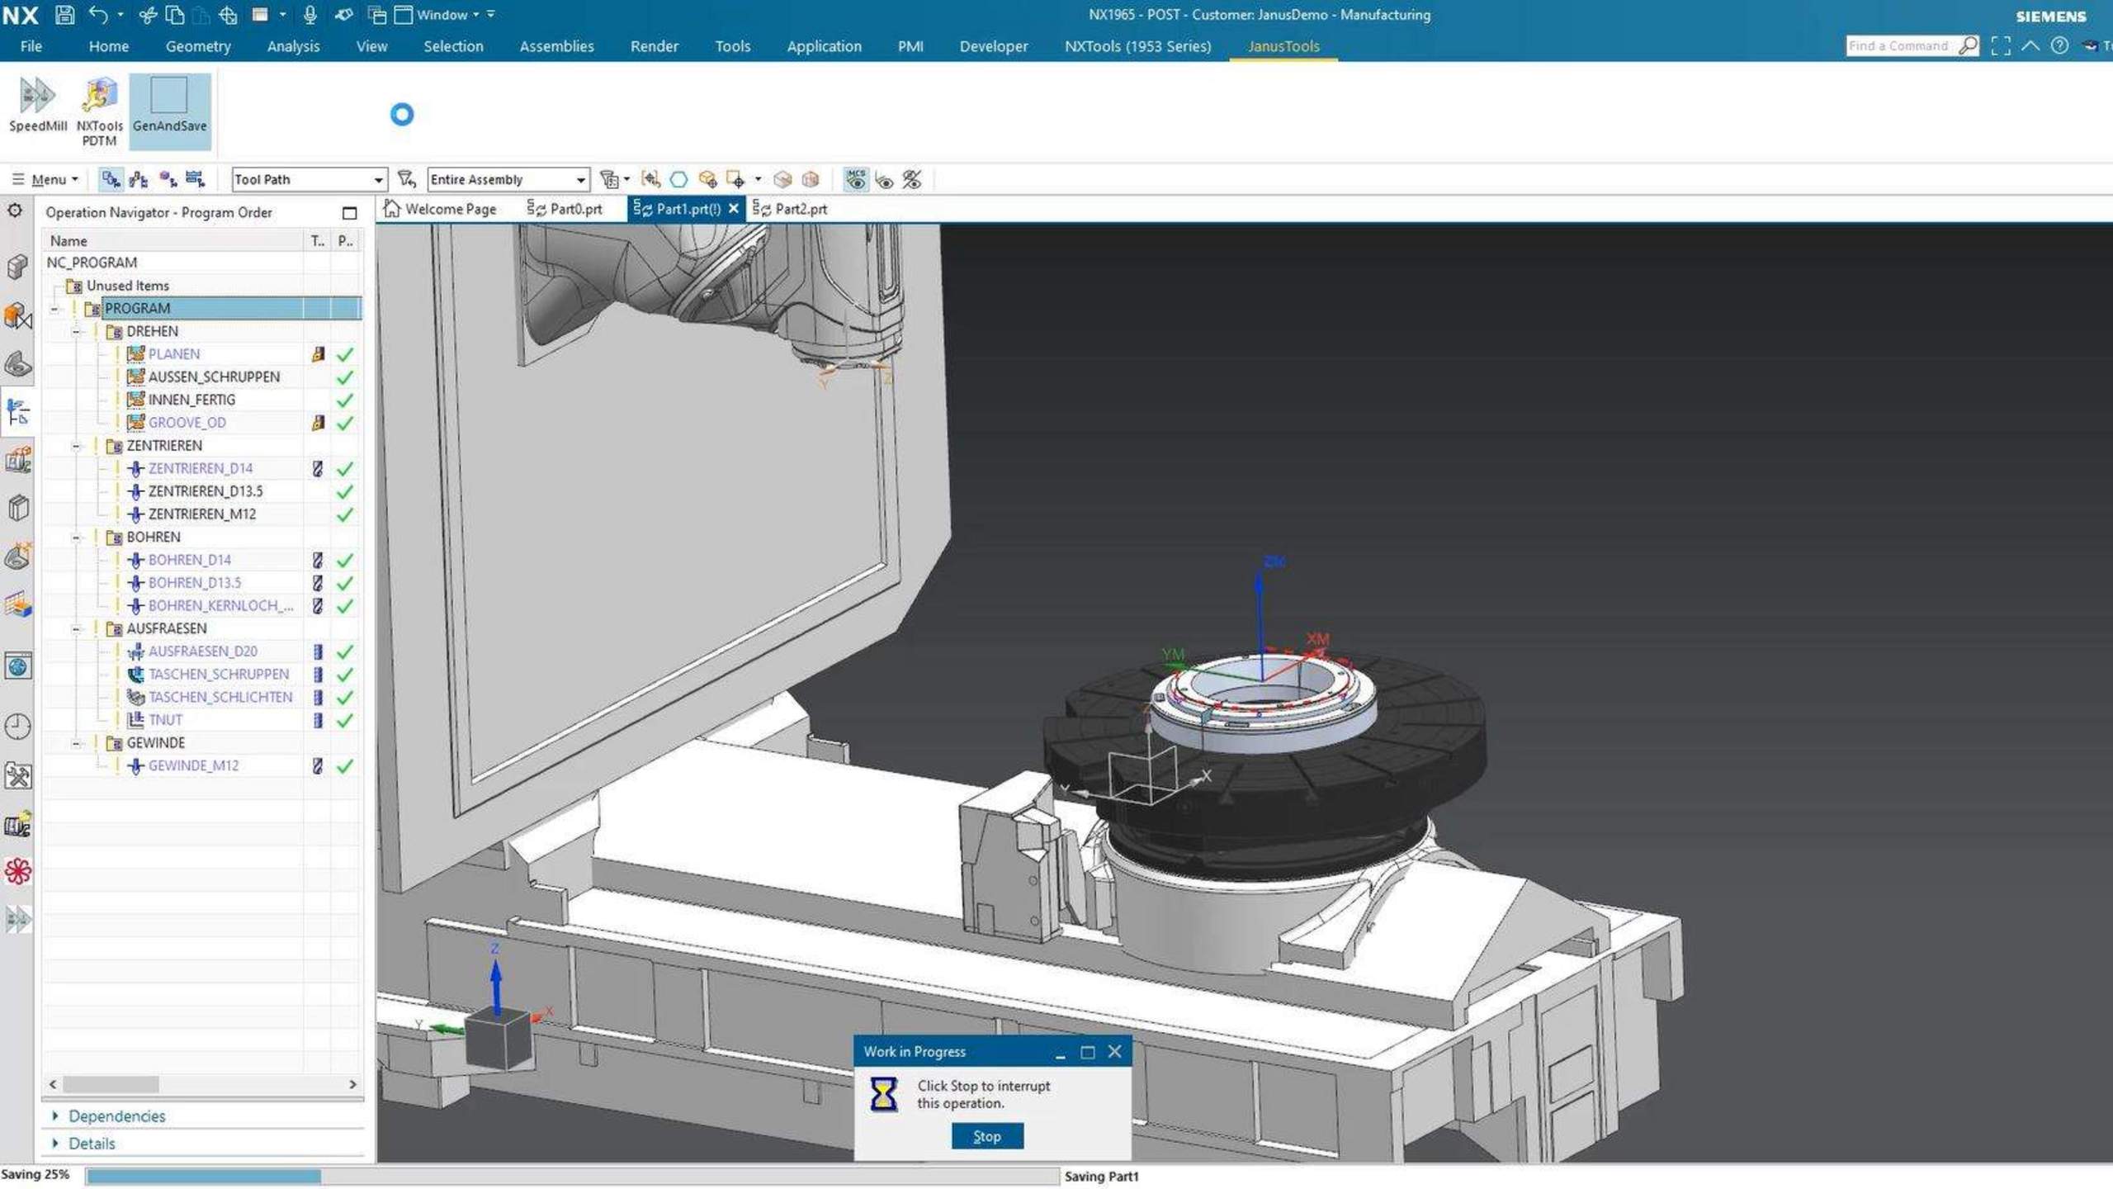Click the Save icon in the title bar
This screenshot has height=1189, width=2113.
pyautogui.click(x=64, y=15)
